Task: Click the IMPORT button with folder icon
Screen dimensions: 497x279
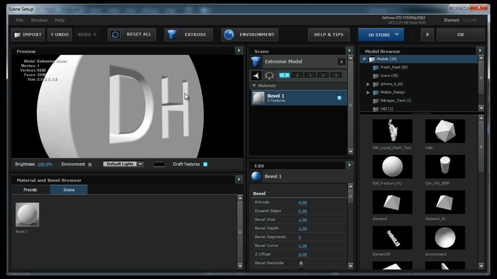Action: pos(28,34)
